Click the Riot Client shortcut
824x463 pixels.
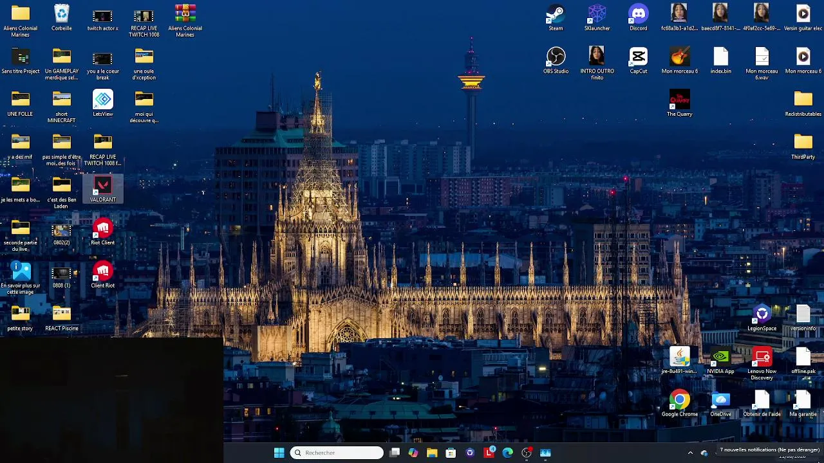(x=103, y=228)
